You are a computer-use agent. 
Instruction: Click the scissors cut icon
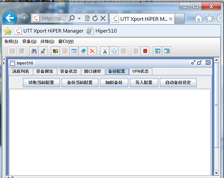(x=105, y=51)
